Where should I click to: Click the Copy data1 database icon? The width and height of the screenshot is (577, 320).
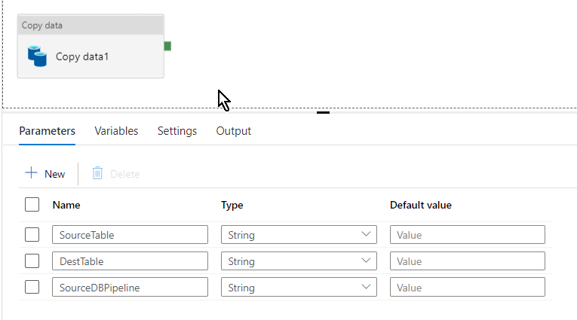[x=37, y=56]
